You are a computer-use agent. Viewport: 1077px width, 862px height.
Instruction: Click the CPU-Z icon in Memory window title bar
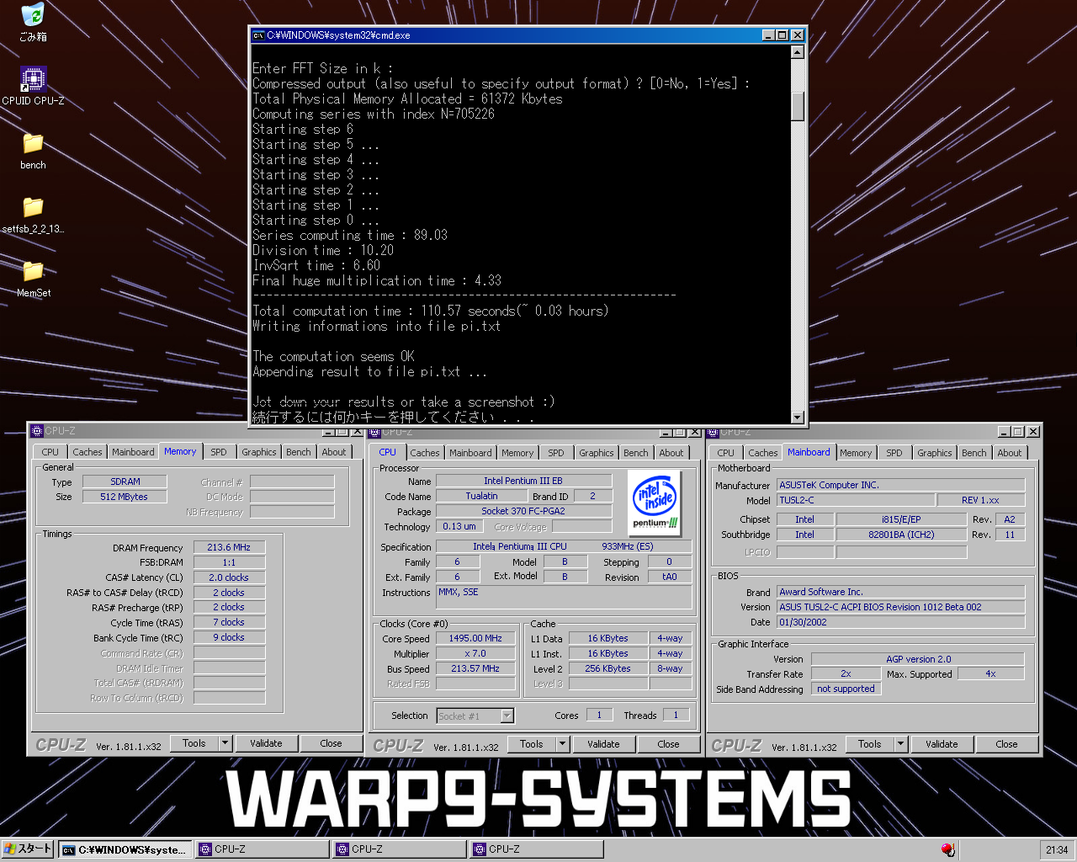[37, 431]
